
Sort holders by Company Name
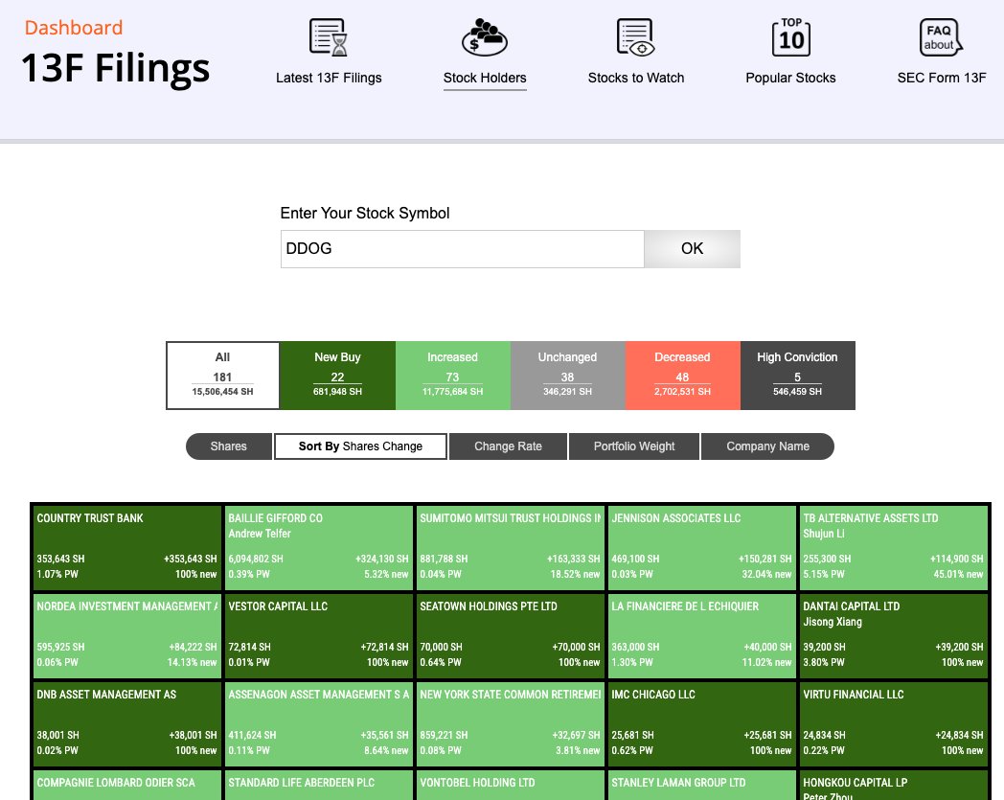(x=767, y=446)
